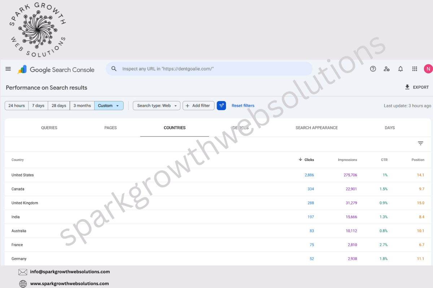The height and width of the screenshot is (288, 433).
Task: Click Reset filters link
Action: 243,105
